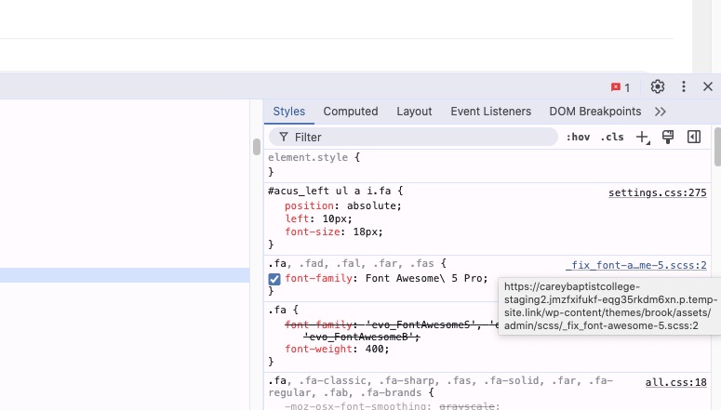
Task: Uncheck the font-family Font Awesome 5 Pro declaration
Action: coord(274,279)
